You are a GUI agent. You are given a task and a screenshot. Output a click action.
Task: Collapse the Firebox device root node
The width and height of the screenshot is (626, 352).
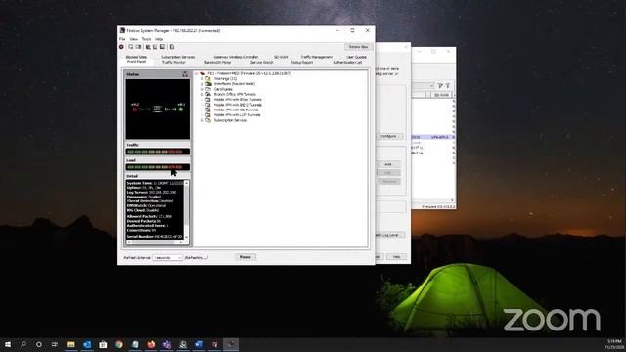click(x=196, y=73)
